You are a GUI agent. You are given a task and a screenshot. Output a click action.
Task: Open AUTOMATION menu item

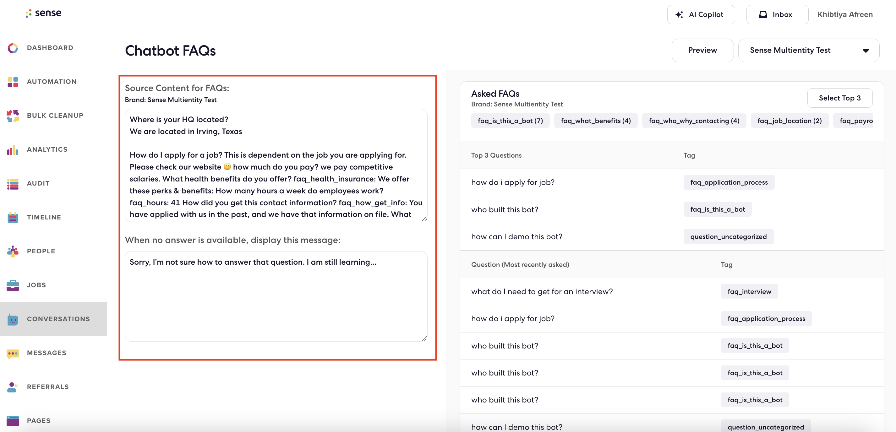pyautogui.click(x=52, y=82)
